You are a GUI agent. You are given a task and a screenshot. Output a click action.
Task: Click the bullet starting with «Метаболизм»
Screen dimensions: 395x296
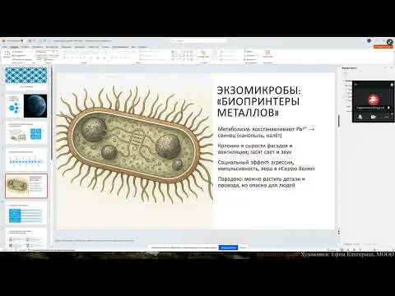coord(266,132)
